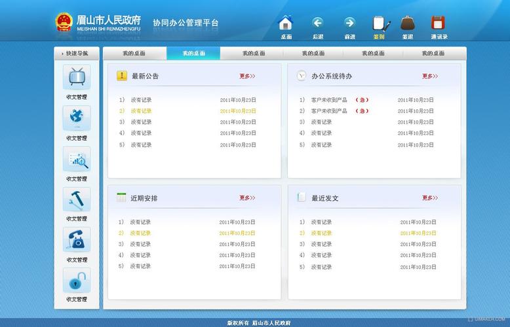Open 更多>> in the 最新公告 panel
This screenshot has height=327, width=510.
point(248,77)
